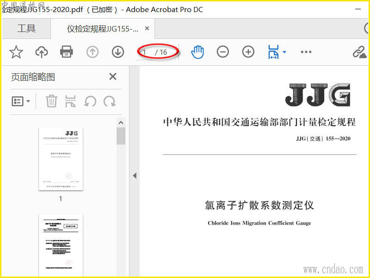The height and width of the screenshot is (278, 370).
Task: Switch to the 工具 tab
Action: pos(26,29)
